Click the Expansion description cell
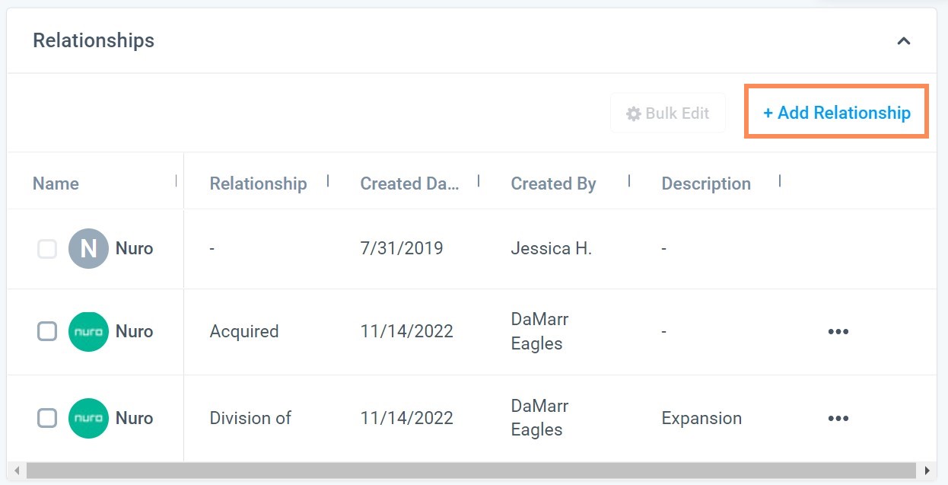This screenshot has width=948, height=485. pos(701,418)
